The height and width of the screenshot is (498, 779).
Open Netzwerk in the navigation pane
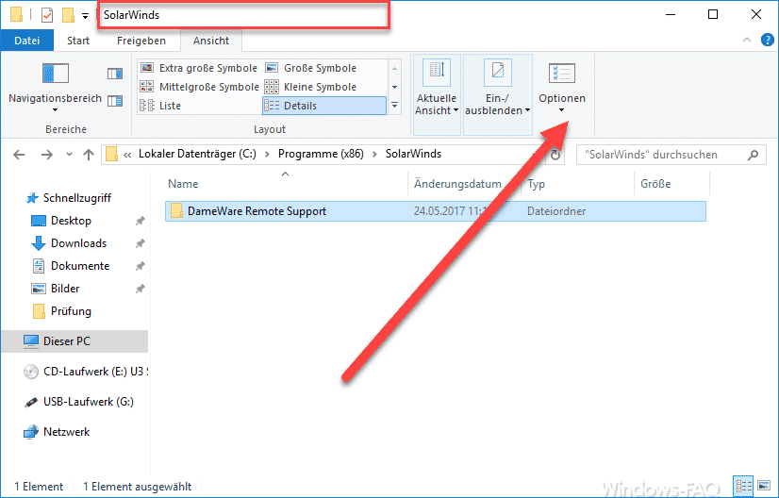pos(66,432)
